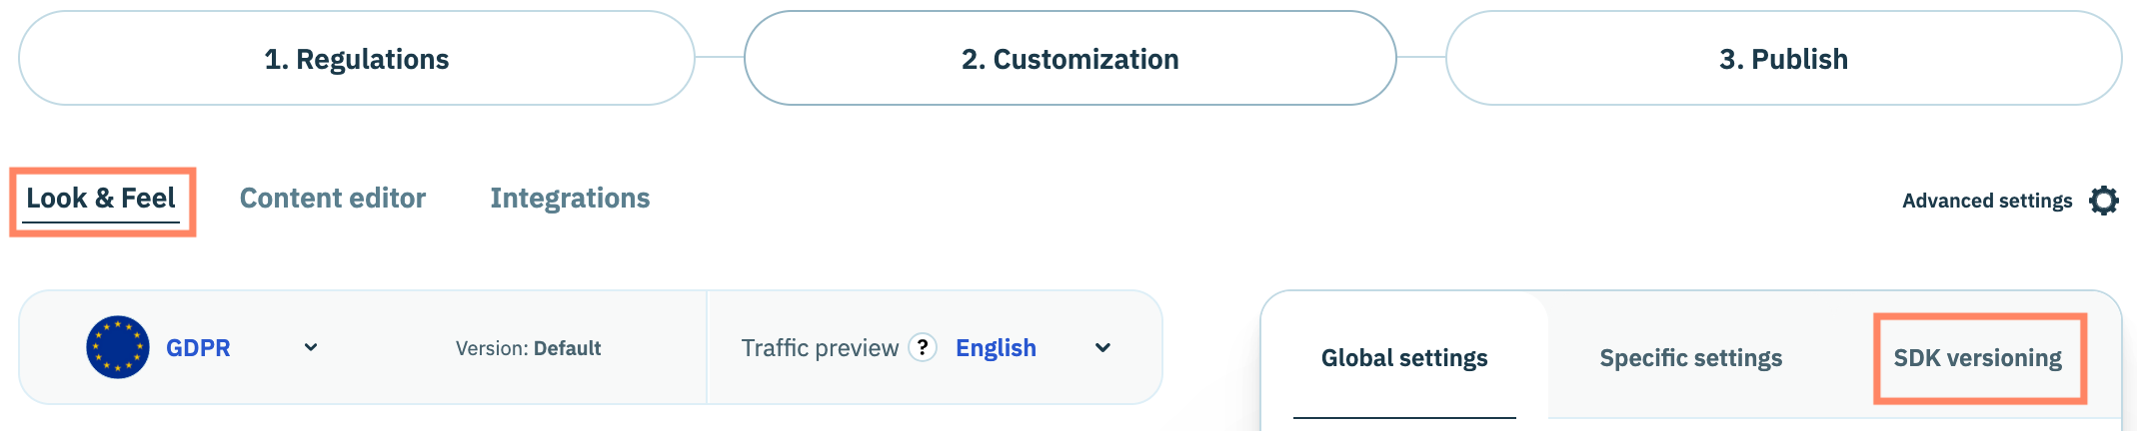This screenshot has height=431, width=2137.
Task: Switch to the Look & Feel tab
Action: point(101,199)
